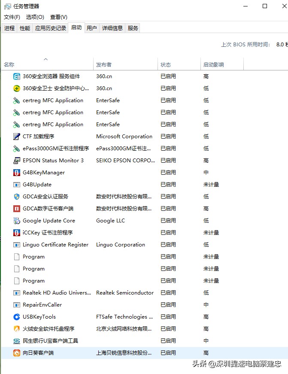Click the Linguo Certificate Register icon

pyautogui.click(x=17, y=245)
